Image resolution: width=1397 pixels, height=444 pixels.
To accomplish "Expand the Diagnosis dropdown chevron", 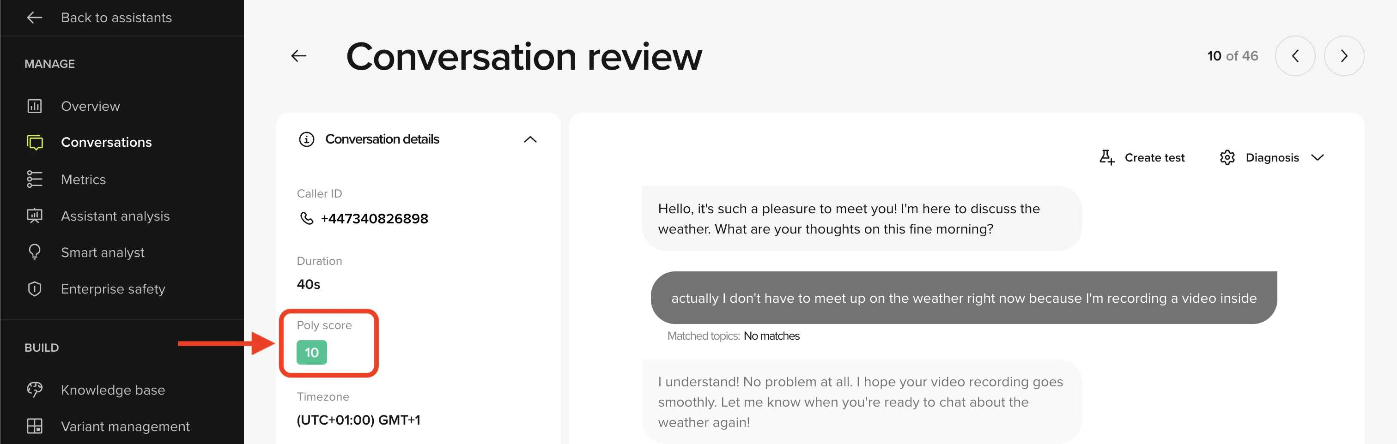I will [x=1317, y=157].
